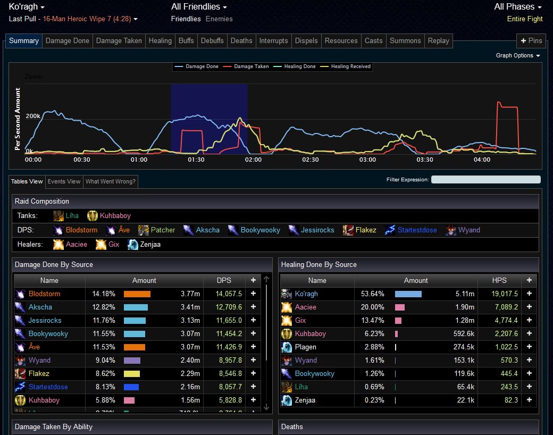Open Jessirocks link in Raid Composition DPS
Screen dimensions: 553x435
coord(317,230)
